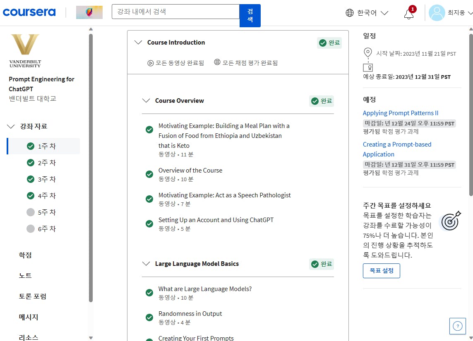
Task: Click checkmark beside Setting Up an Account video
Action: 149,224
